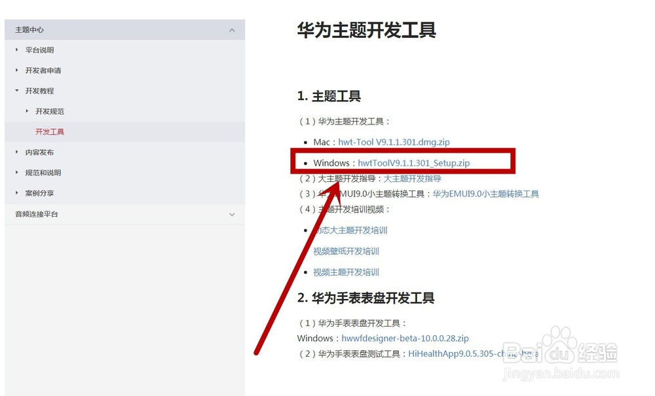655x396 pixels.
Task: Click the 1. 主题工具 heading
Action: (329, 96)
